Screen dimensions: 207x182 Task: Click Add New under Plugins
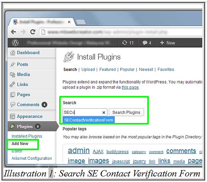click(20, 143)
